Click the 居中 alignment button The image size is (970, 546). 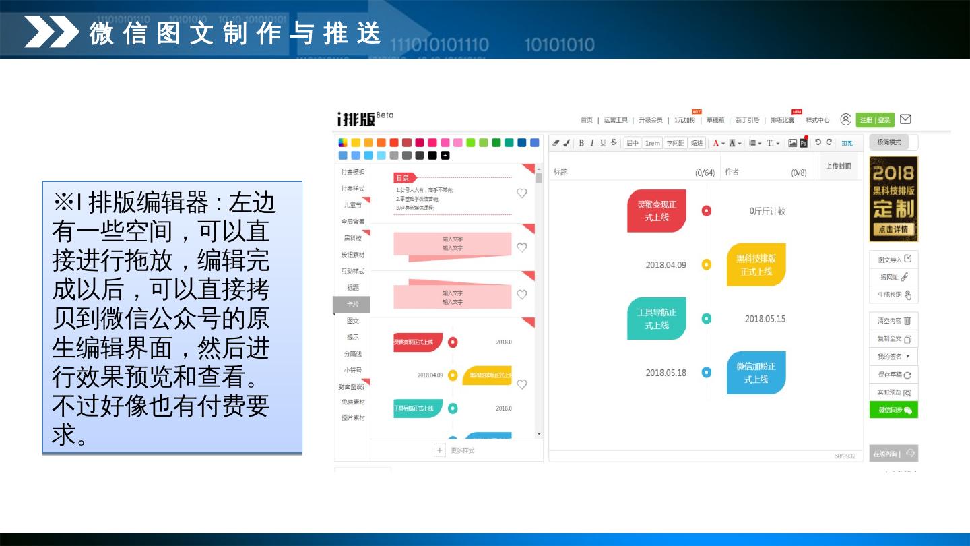pyautogui.click(x=632, y=143)
